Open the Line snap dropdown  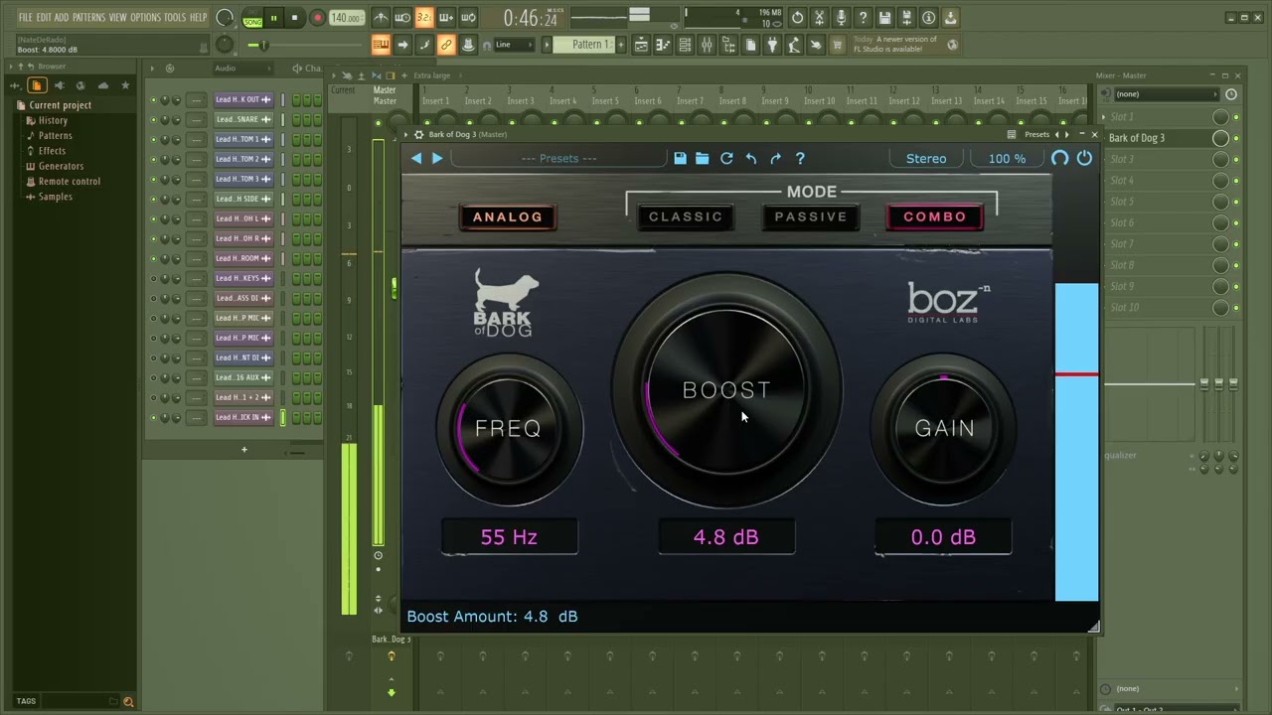pyautogui.click(x=515, y=45)
